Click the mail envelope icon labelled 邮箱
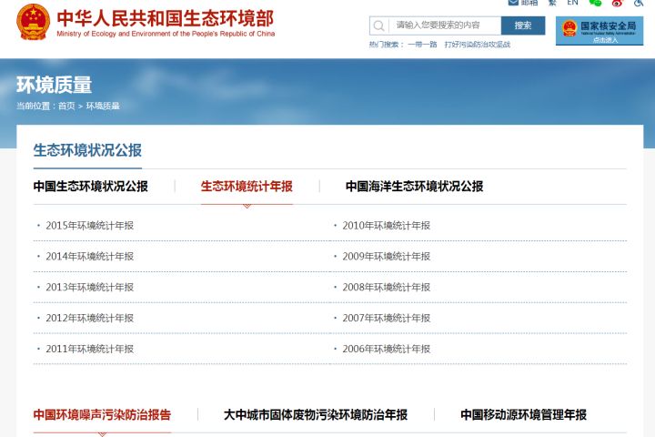Screen dimensions: 655x437 (x=513, y=3)
